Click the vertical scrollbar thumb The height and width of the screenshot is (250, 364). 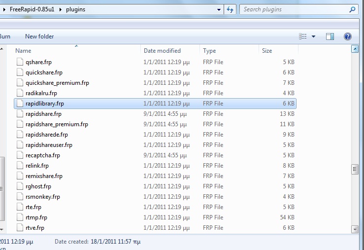(354, 169)
